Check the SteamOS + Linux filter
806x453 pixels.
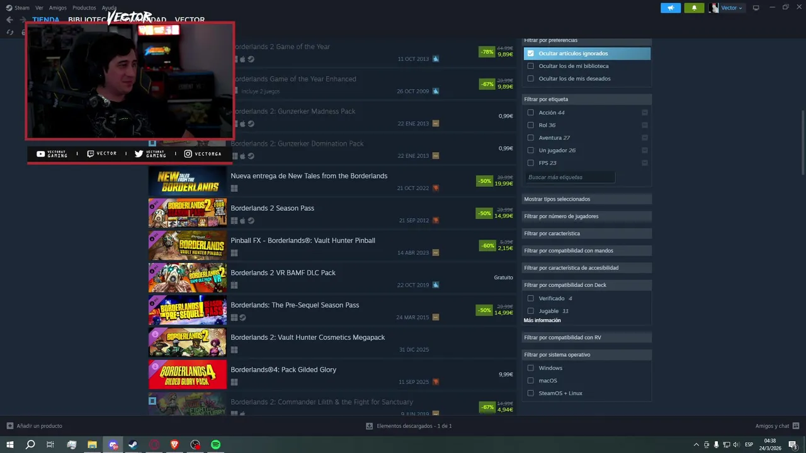(x=530, y=393)
